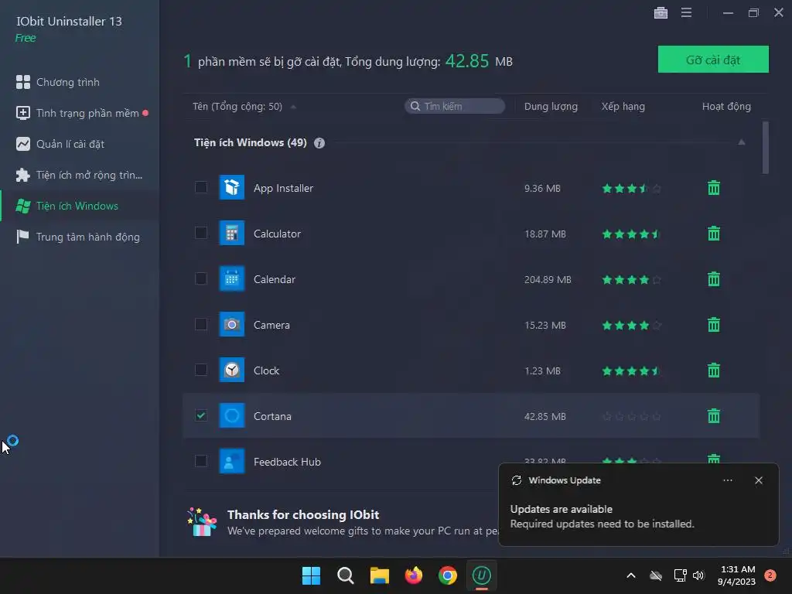Select Tiện ích Windows section

tap(80, 206)
